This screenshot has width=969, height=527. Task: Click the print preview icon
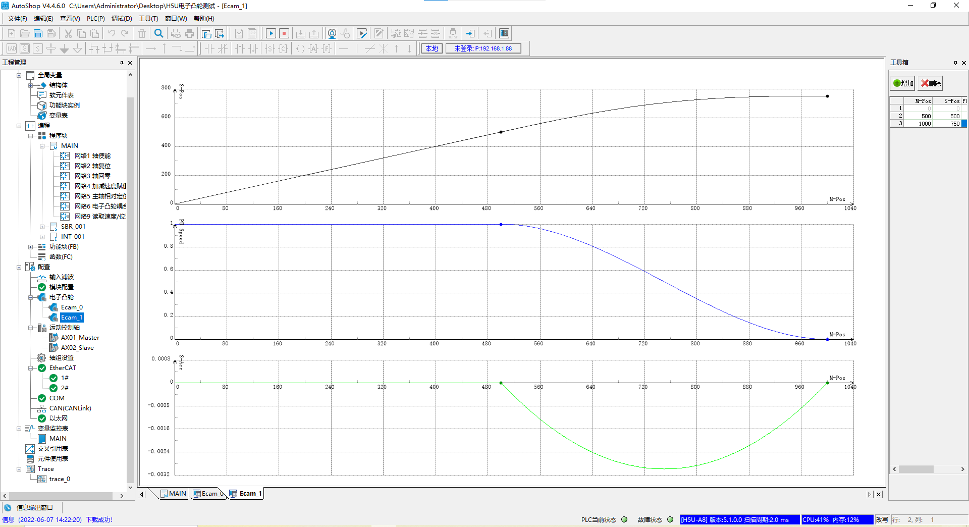click(x=176, y=33)
